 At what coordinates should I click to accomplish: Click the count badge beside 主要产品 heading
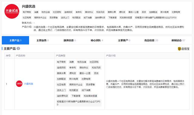point(18,48)
